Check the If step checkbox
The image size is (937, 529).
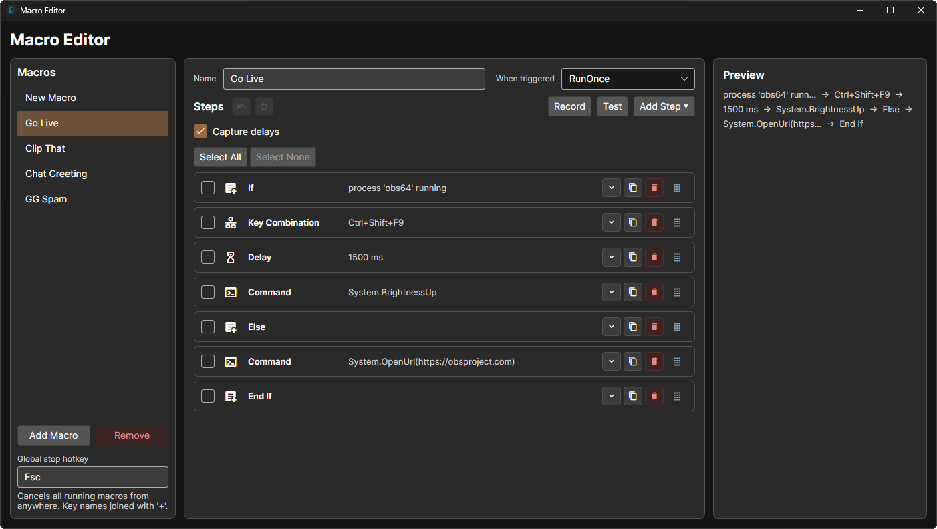[208, 188]
